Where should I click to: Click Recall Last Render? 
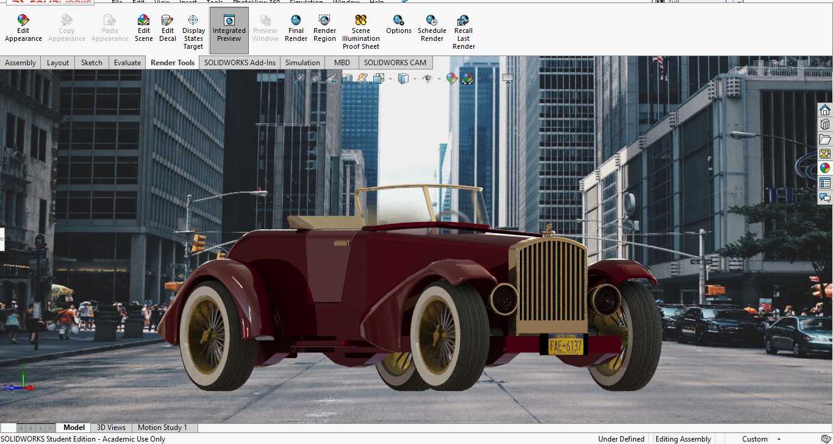(463, 32)
